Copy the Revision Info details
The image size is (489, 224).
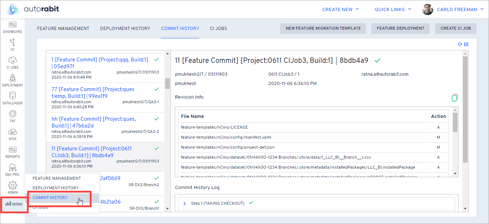coord(454,97)
